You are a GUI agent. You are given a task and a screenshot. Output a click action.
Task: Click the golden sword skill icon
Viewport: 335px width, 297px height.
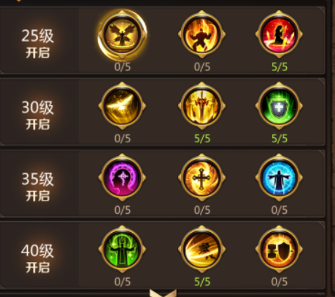tap(201, 106)
